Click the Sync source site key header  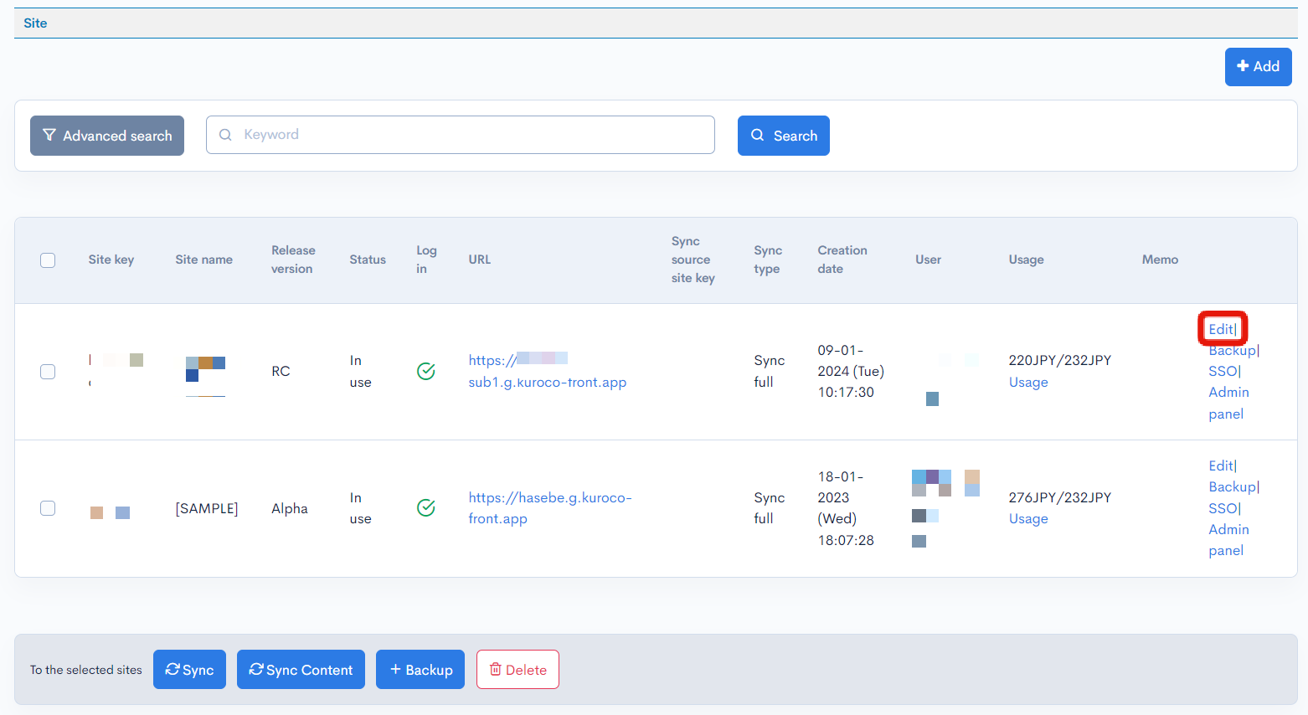click(x=693, y=260)
